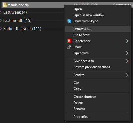This screenshot has width=133, height=123.
Task: Choose Extract All... from the menu
Action: pos(98,29)
